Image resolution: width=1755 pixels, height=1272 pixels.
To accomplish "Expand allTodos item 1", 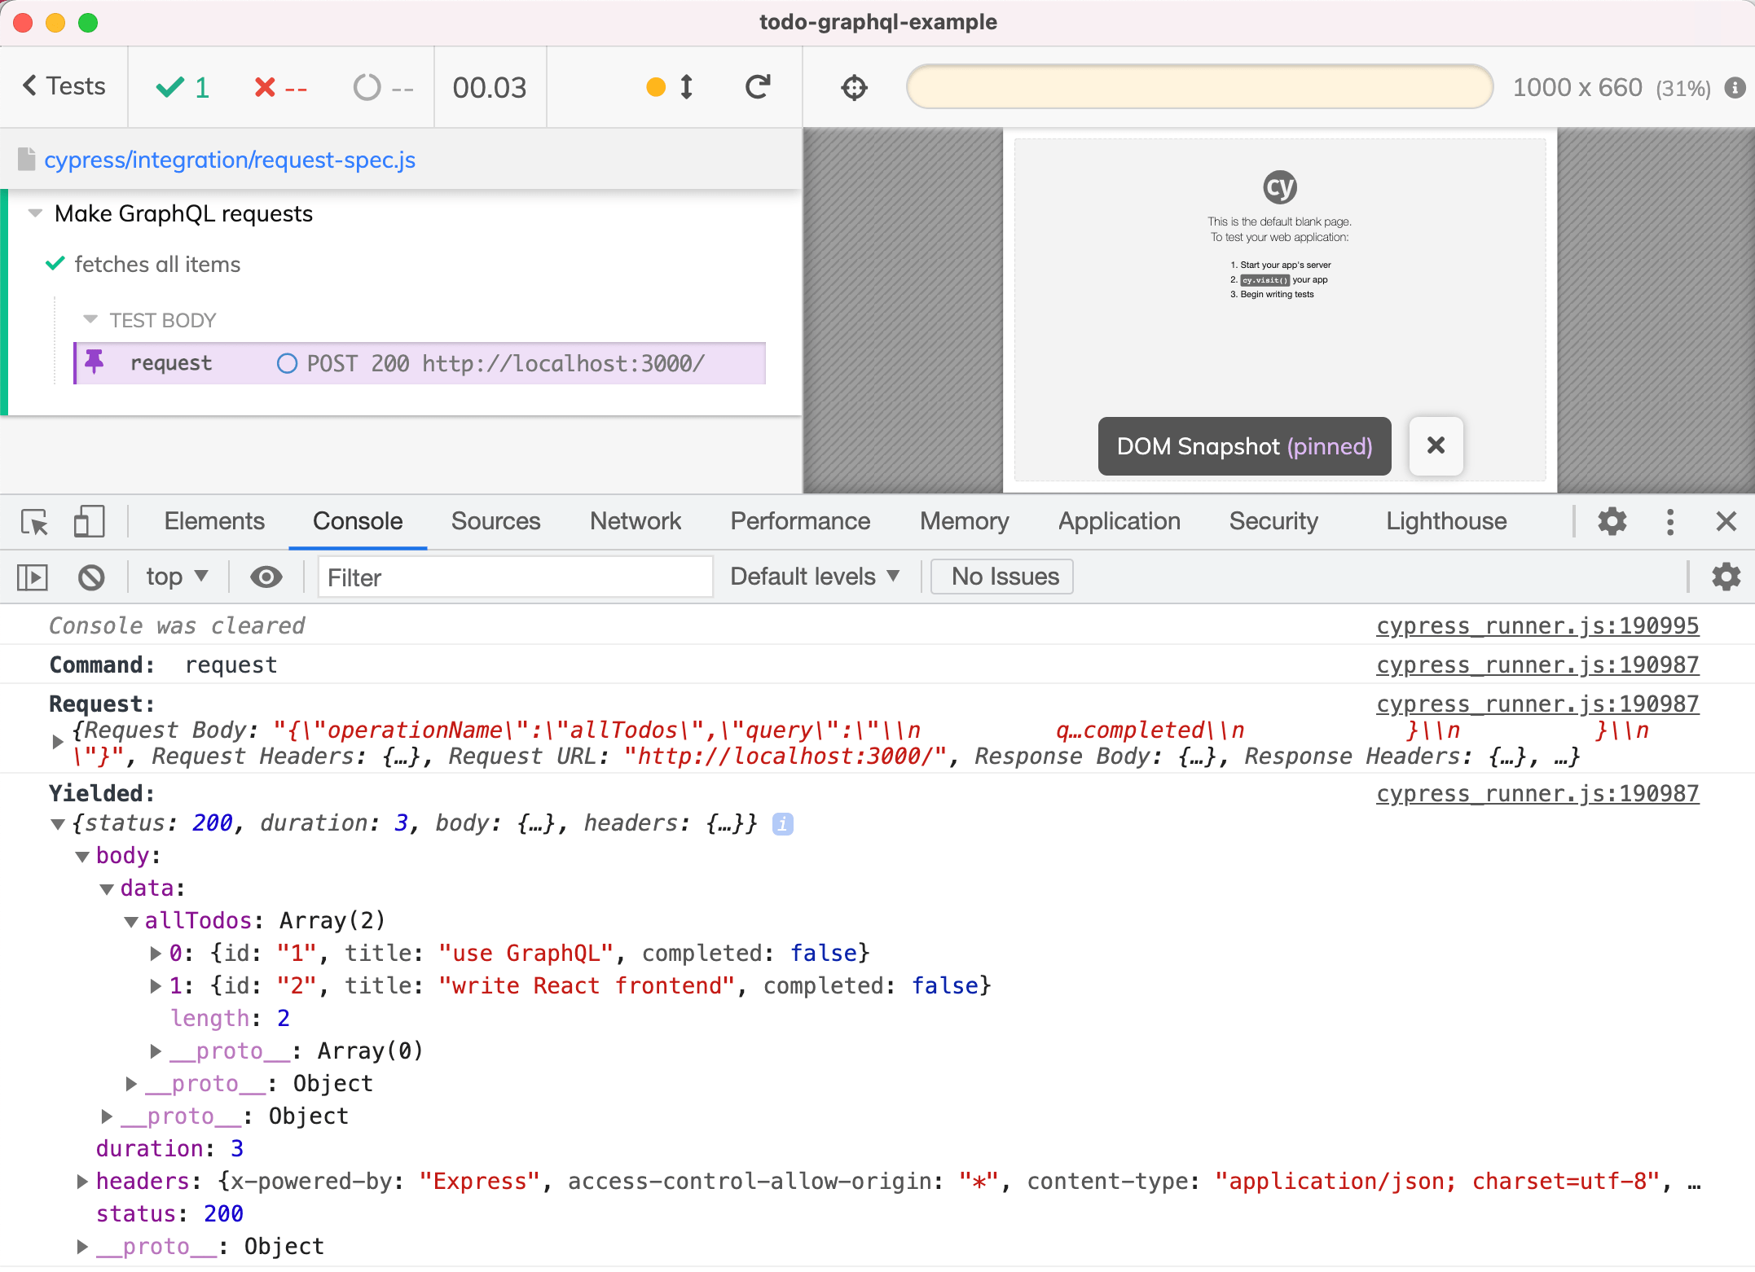I will pyautogui.click(x=155, y=986).
